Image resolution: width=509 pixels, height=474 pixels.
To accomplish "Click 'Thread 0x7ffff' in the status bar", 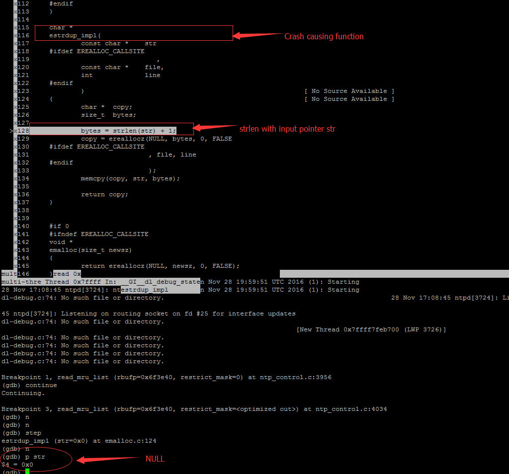I will click(67, 282).
